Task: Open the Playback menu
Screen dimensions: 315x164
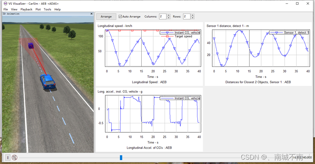Action: click(26, 9)
